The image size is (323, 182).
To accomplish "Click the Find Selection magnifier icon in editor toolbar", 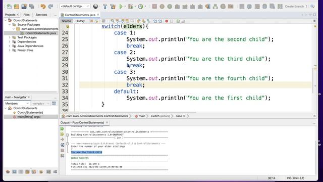I will (x=112, y=21).
